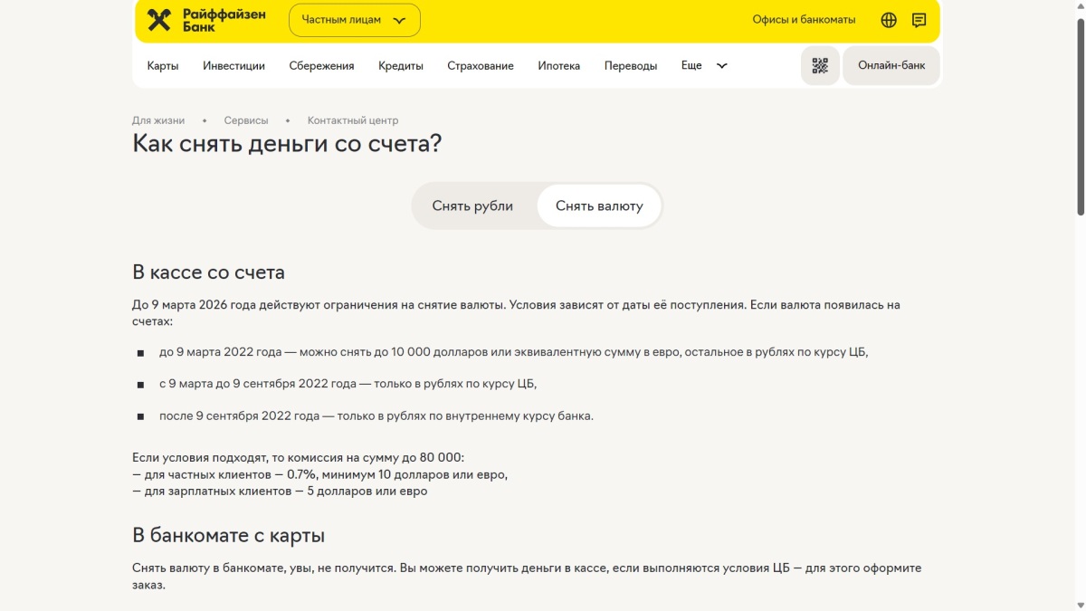
Task: Click the bullet 'с 9 марта до 9 сентября 2022 года'
Action: 348,384
